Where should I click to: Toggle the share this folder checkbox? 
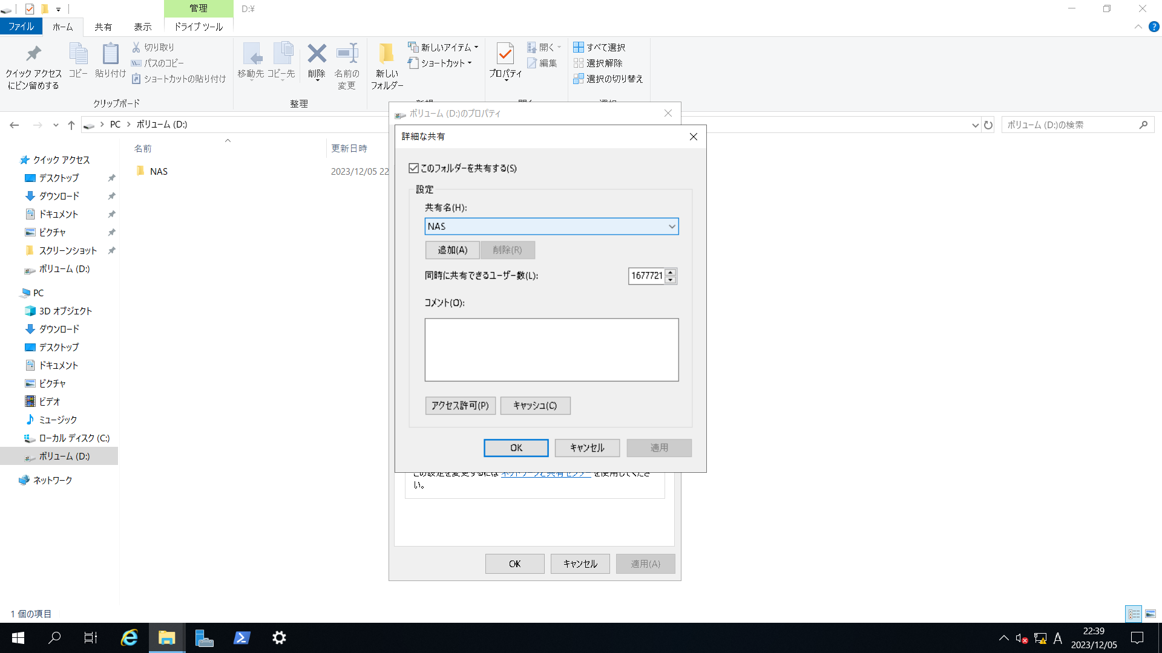click(x=414, y=168)
